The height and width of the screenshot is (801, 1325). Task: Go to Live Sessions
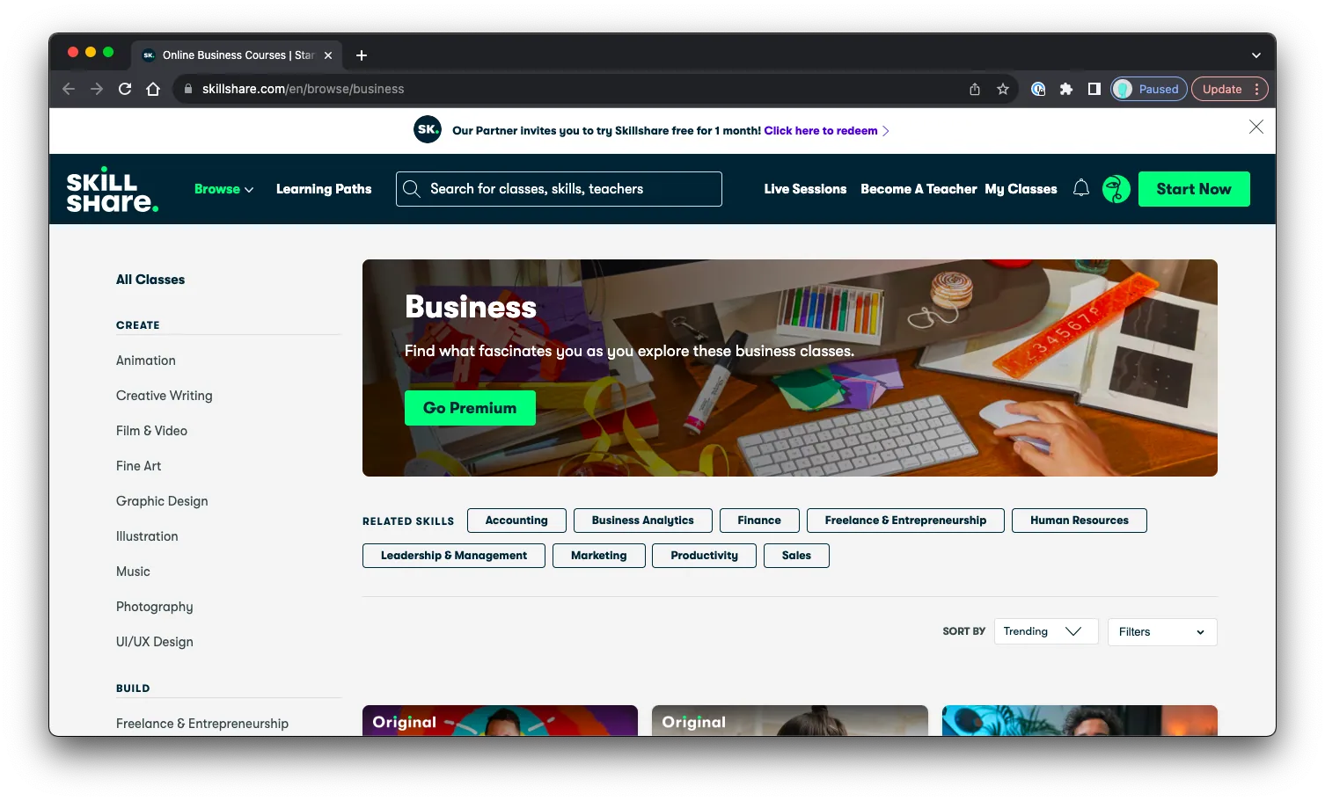(805, 189)
